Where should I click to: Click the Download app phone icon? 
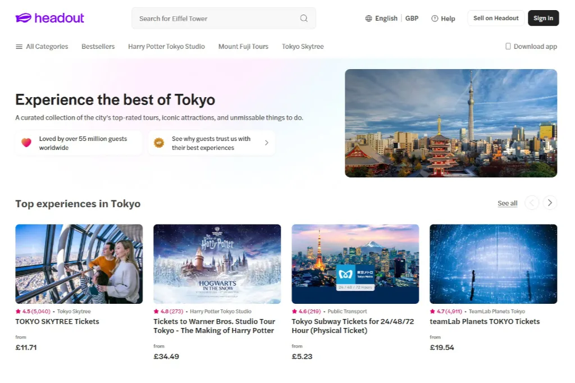(508, 46)
